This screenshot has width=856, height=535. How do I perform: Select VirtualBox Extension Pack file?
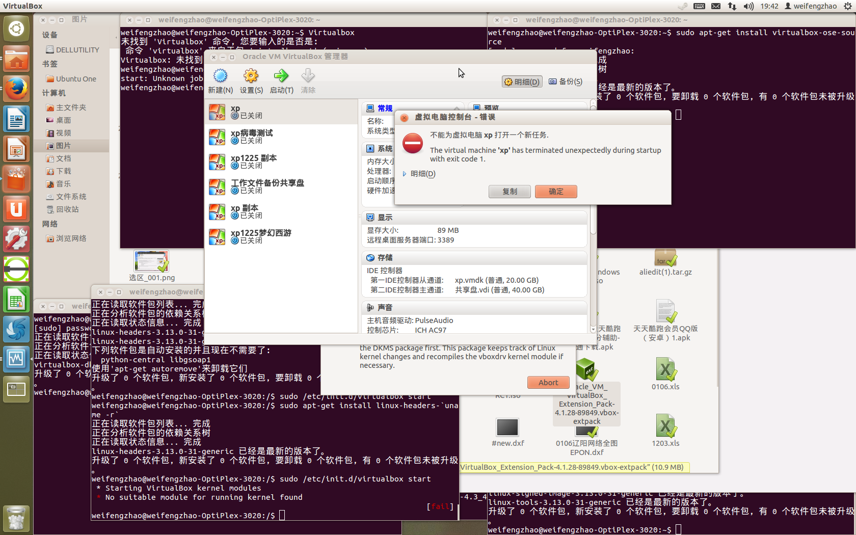587,392
